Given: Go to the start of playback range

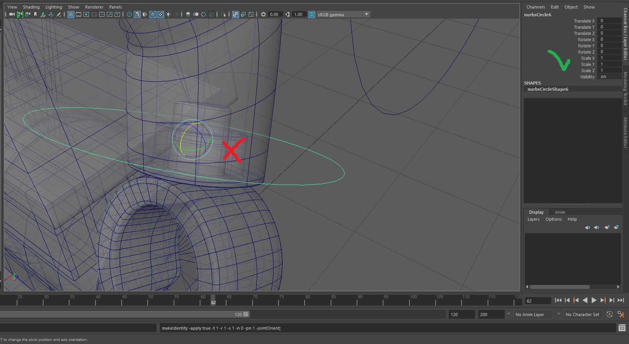Looking at the screenshot, I should coord(558,300).
